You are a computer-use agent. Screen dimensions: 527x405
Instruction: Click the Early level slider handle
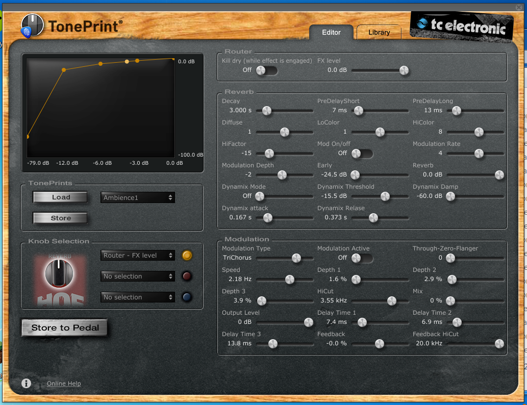355,175
